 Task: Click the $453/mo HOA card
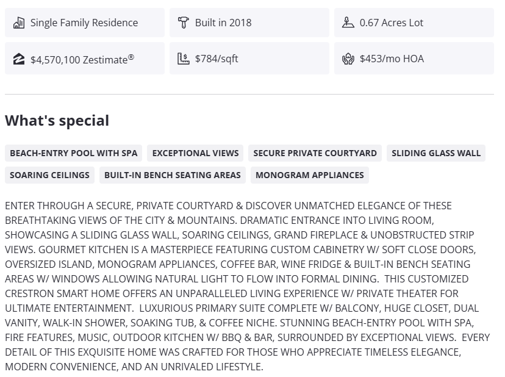(414, 59)
